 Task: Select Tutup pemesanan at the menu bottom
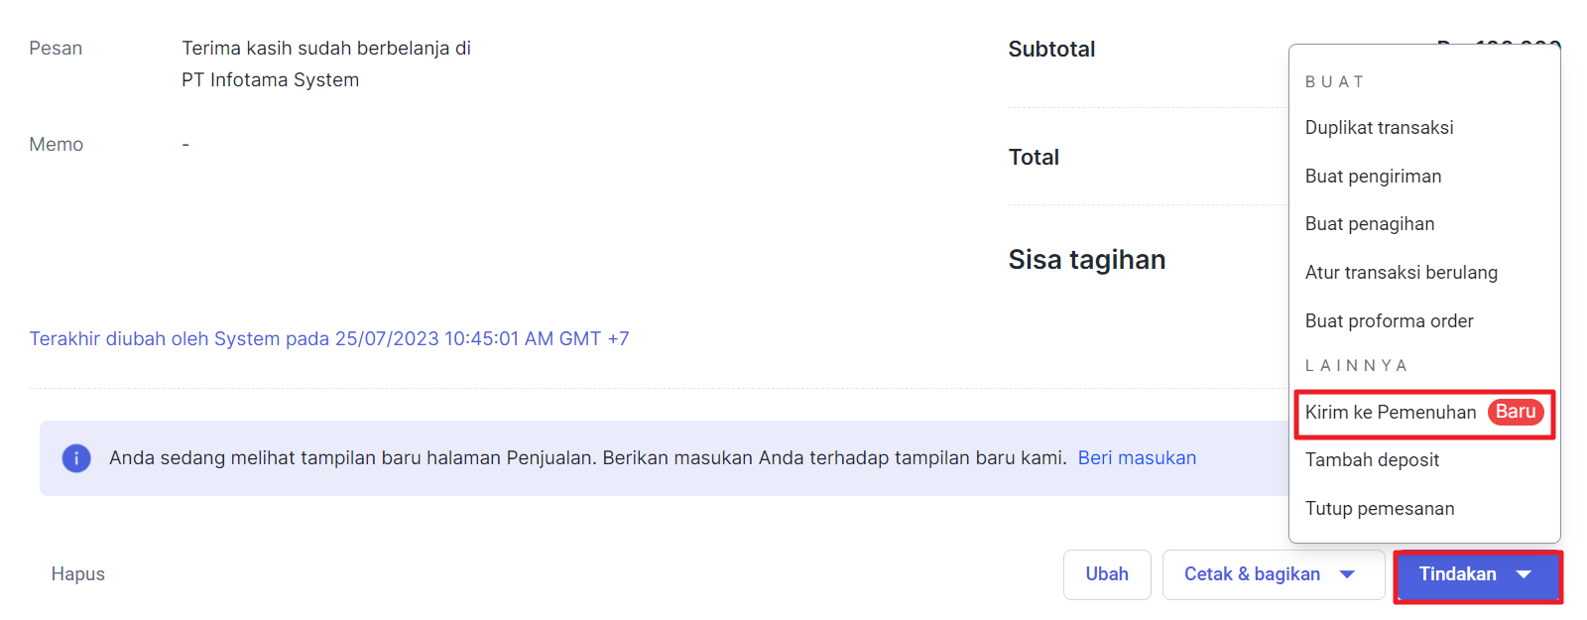1380,508
